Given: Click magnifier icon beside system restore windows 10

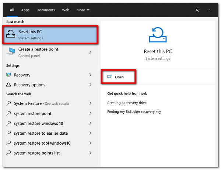Looking at the screenshot, I should (x=8, y=123).
